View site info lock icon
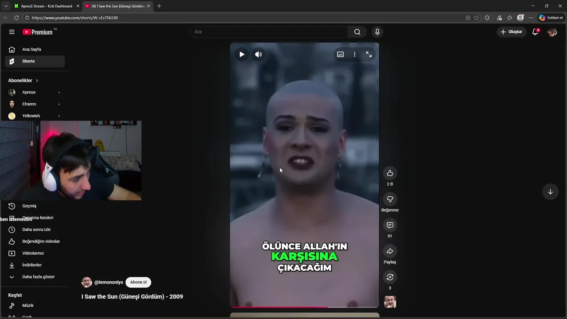Image resolution: width=567 pixels, height=319 pixels. (27, 18)
